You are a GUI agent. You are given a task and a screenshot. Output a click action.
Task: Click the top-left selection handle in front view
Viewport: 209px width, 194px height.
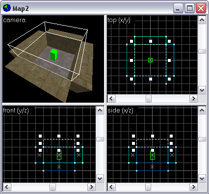[40, 136]
